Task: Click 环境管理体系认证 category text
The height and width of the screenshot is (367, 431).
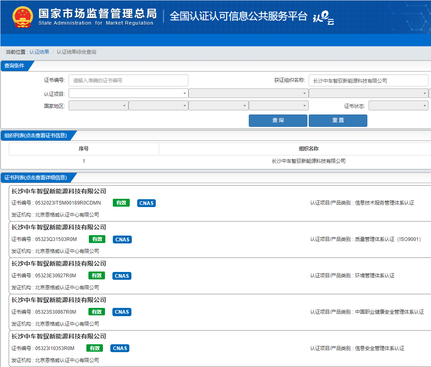Action: click(x=375, y=275)
